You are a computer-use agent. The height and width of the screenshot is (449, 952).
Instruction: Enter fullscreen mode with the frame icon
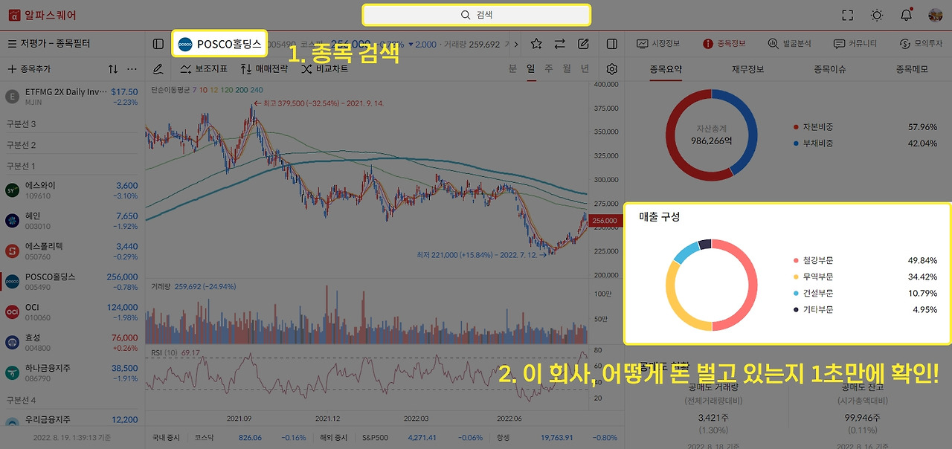click(x=847, y=15)
